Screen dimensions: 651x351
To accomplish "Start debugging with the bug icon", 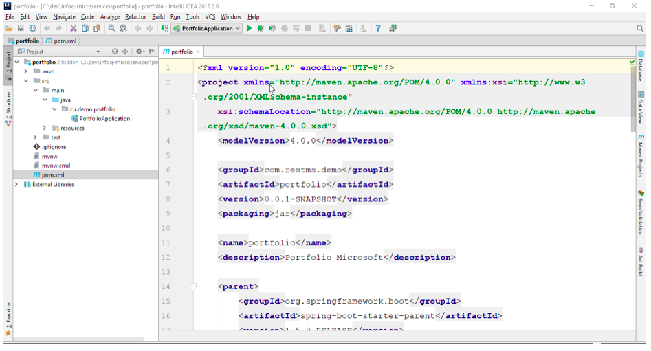I will coord(261,28).
